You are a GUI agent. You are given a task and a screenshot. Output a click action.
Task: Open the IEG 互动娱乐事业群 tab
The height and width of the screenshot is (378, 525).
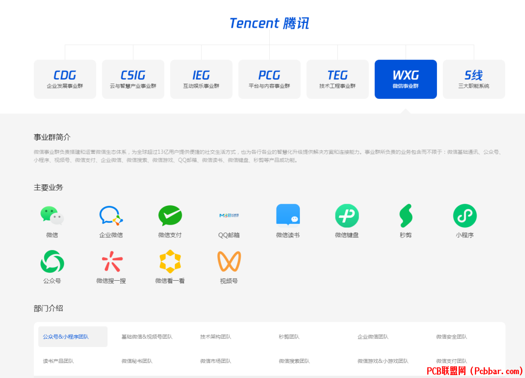point(201,79)
